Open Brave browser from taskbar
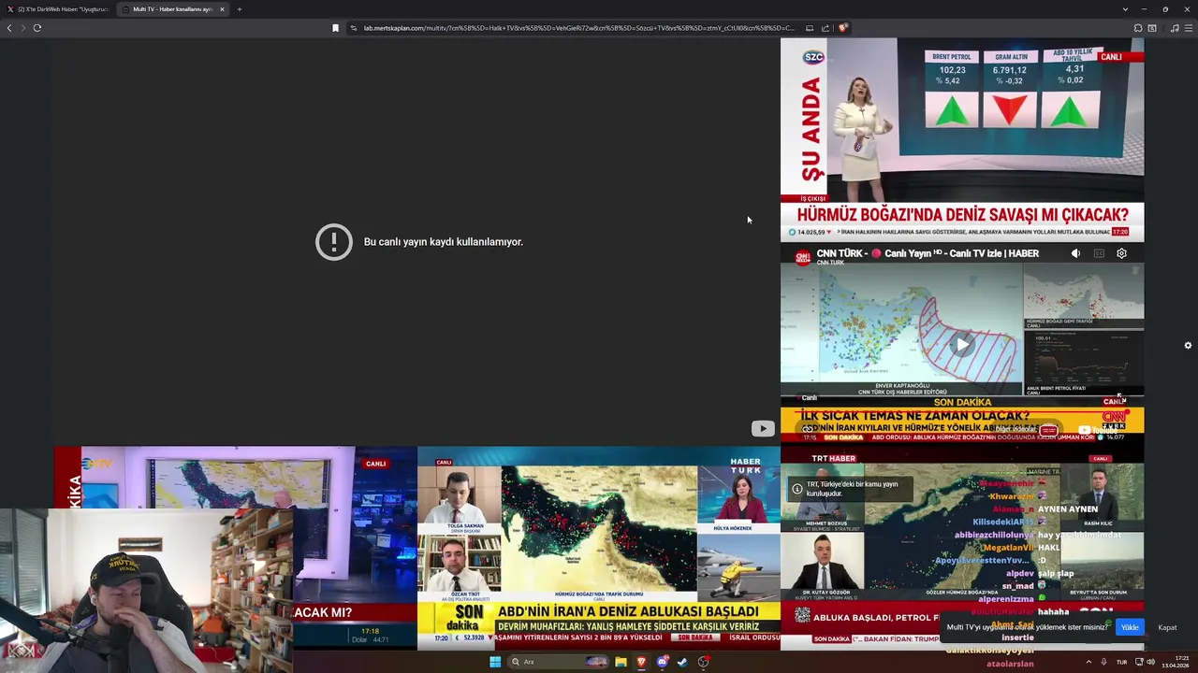Image resolution: width=1198 pixels, height=673 pixels. pos(641,662)
